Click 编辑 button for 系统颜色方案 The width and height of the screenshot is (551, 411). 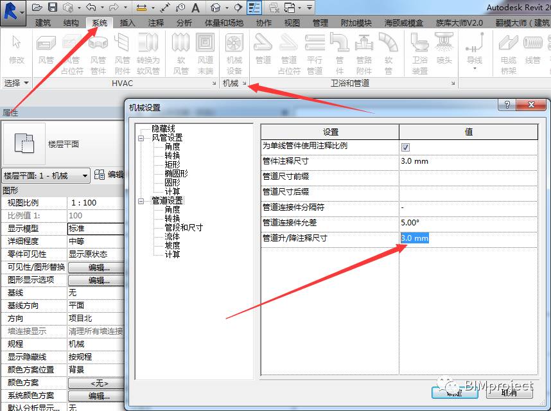coord(96,396)
